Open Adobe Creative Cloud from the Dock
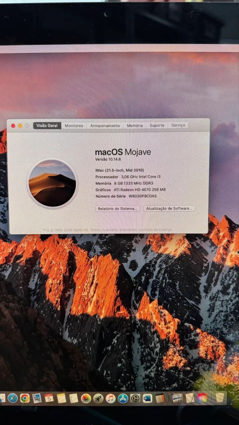The height and width of the screenshot is (425, 239). (x=202, y=398)
